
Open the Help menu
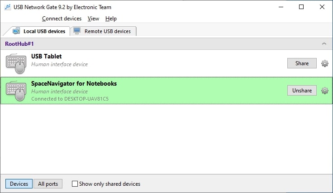[111, 19]
